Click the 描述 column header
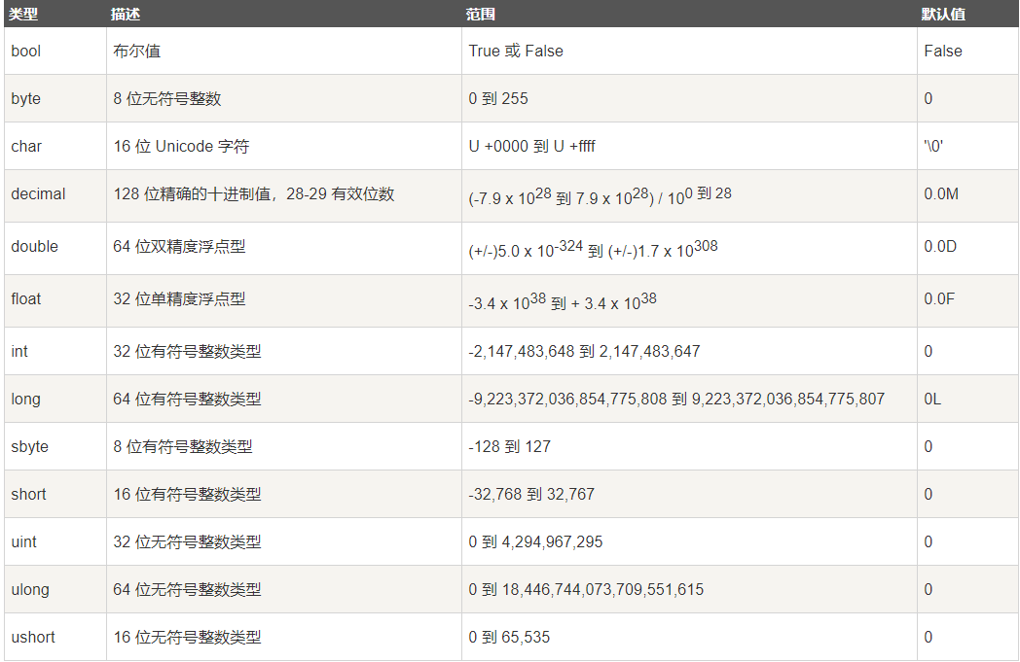Screen dimensions: 1020x662 pos(126,15)
